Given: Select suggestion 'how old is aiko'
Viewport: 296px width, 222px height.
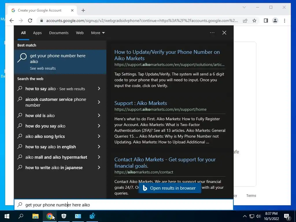Looking at the screenshot, I should (x=40, y=116).
